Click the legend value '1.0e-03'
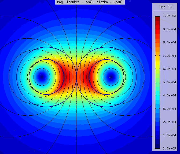Screen dimensions: 180x154 click(x=170, y=16)
